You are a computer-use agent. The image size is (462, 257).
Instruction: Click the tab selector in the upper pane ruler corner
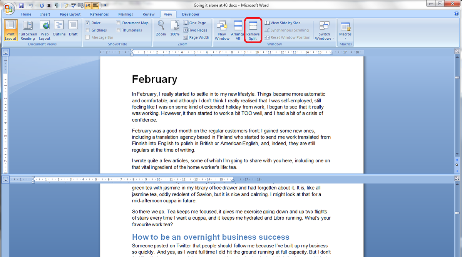click(6, 52)
